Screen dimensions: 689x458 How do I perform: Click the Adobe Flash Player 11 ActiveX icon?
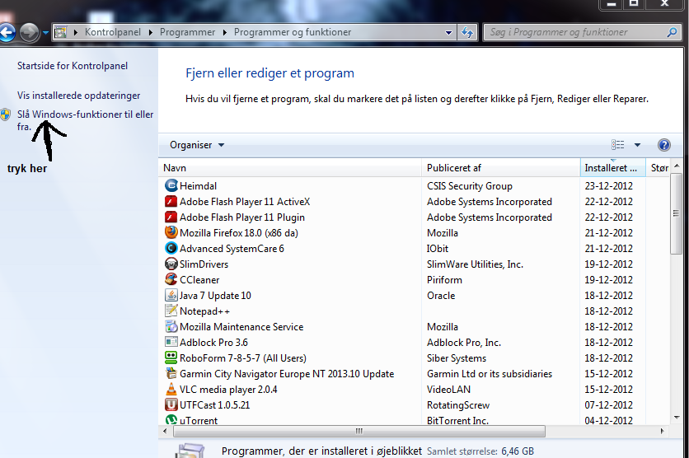point(171,201)
